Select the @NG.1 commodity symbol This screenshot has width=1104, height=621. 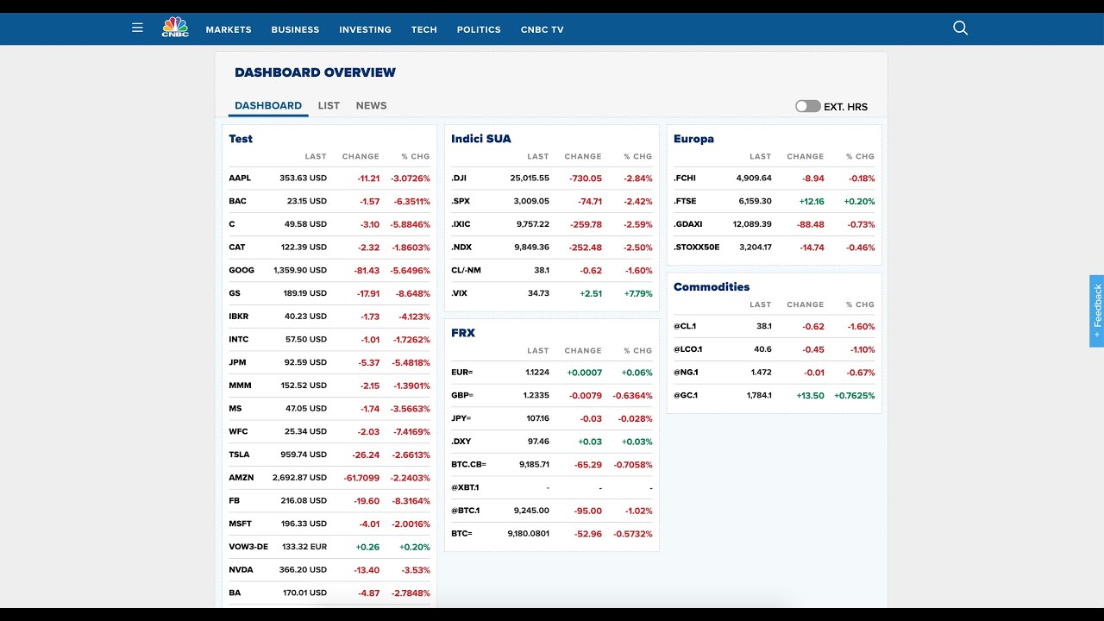(686, 373)
